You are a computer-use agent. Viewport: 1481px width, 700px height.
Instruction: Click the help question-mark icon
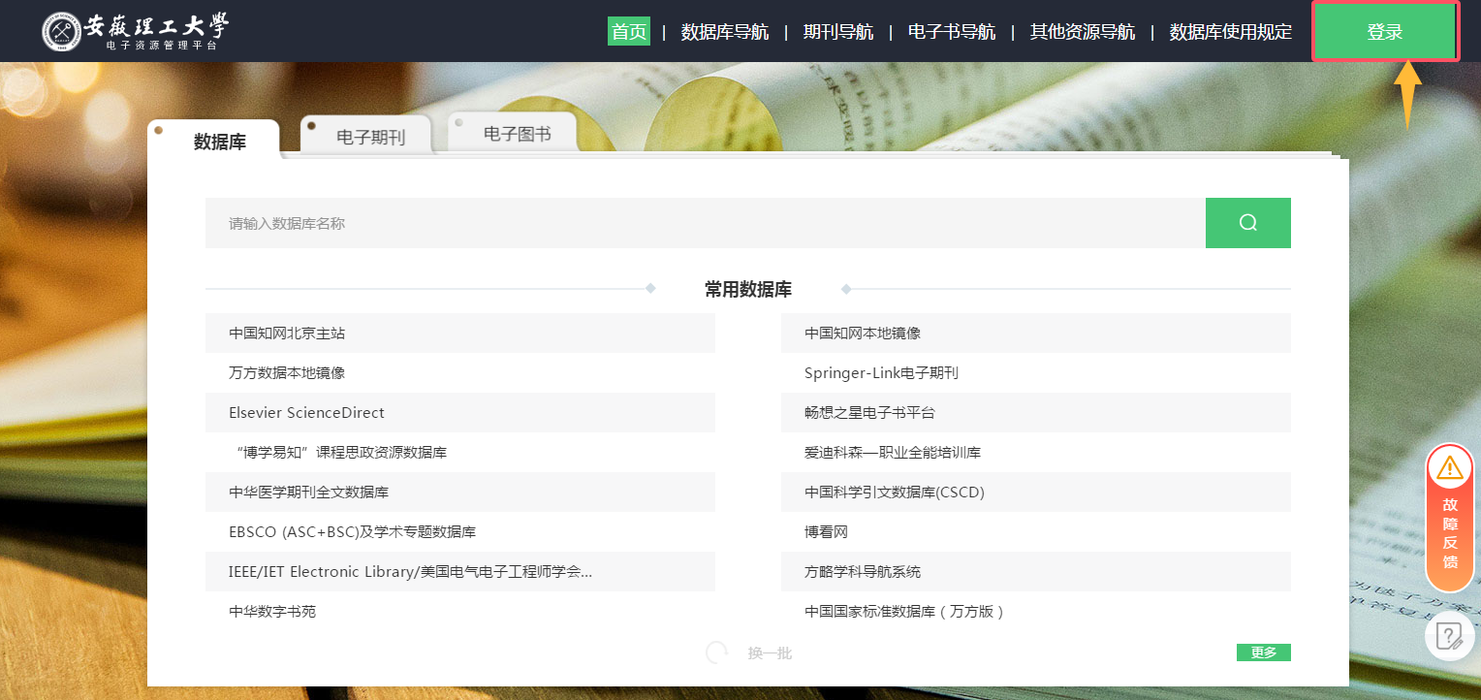(x=1449, y=636)
